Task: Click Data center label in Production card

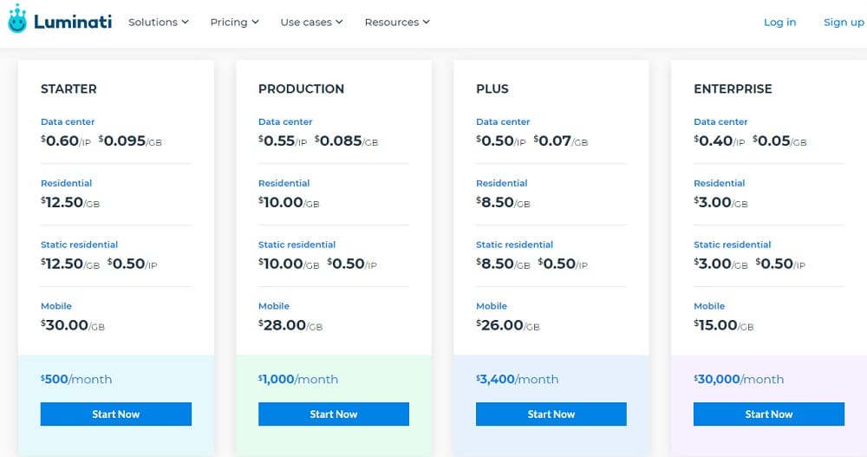Action: tap(285, 121)
